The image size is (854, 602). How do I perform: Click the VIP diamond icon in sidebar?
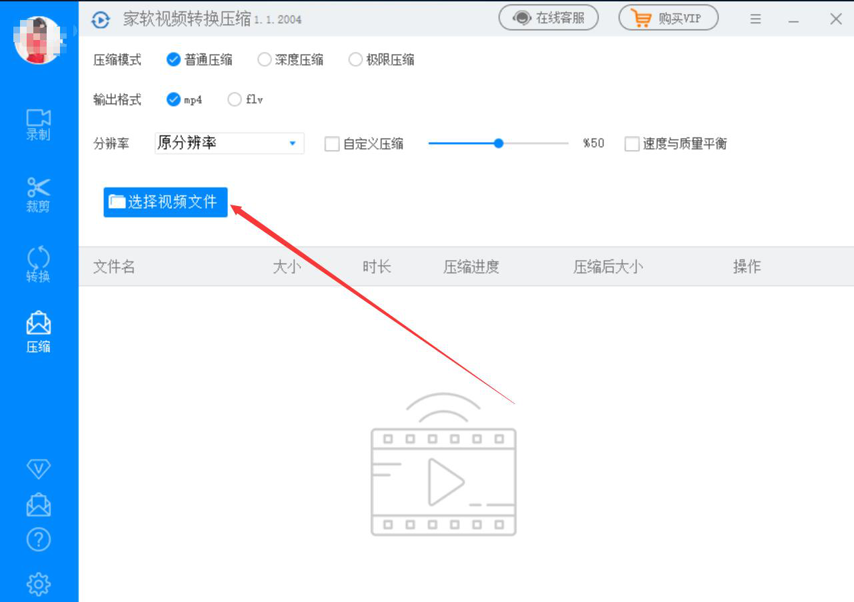click(38, 469)
